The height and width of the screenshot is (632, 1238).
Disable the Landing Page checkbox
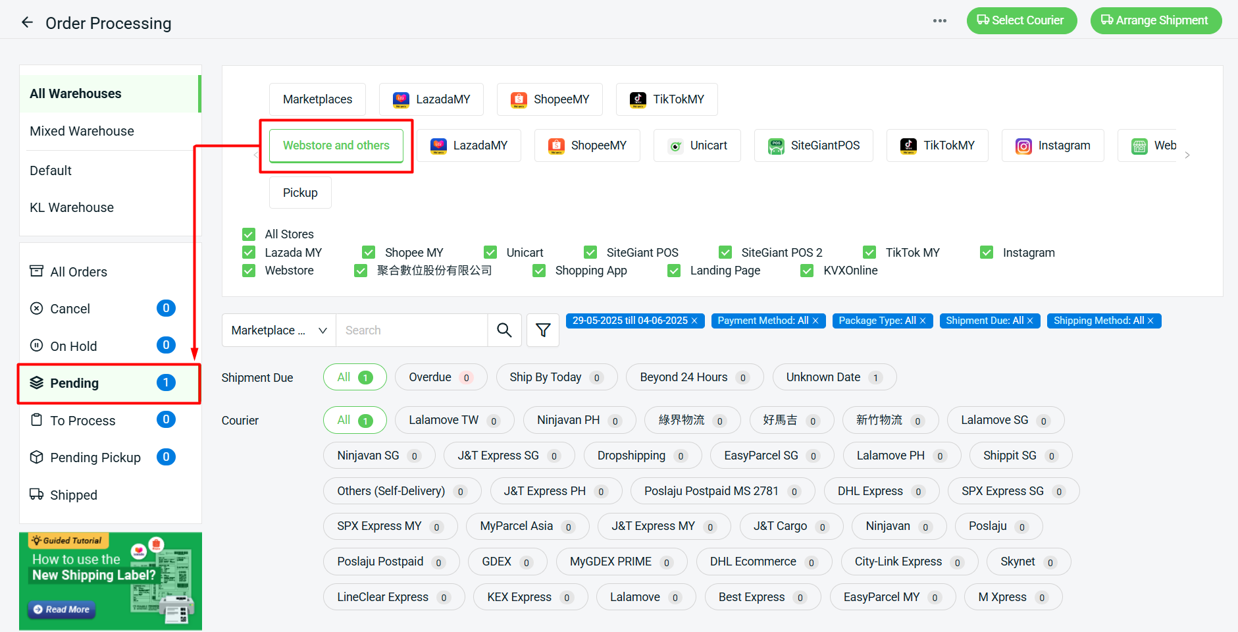pos(673,271)
